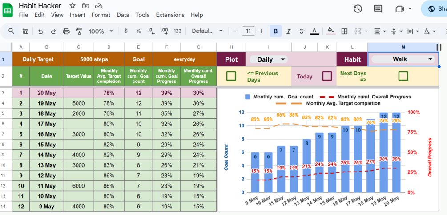
Task: Open the borders tool
Action: [x=344, y=31]
